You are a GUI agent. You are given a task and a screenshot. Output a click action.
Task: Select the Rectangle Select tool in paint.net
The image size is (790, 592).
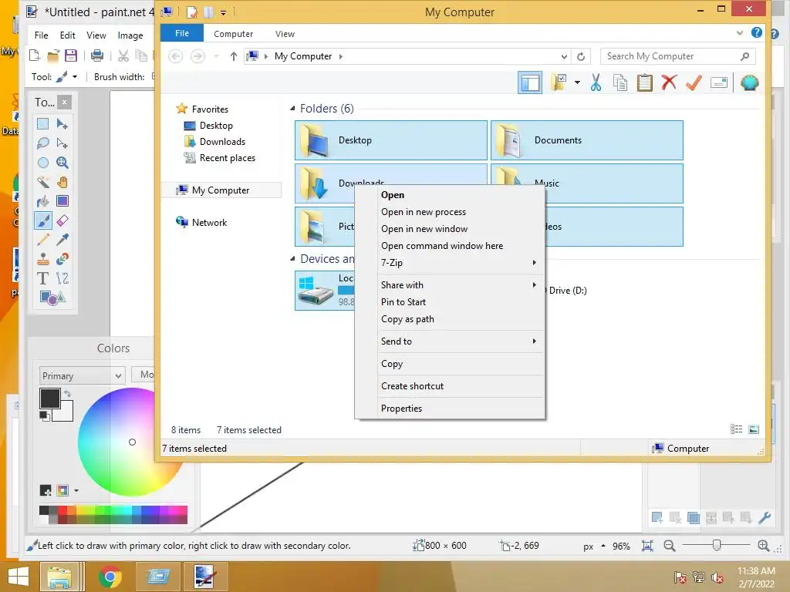pos(43,124)
